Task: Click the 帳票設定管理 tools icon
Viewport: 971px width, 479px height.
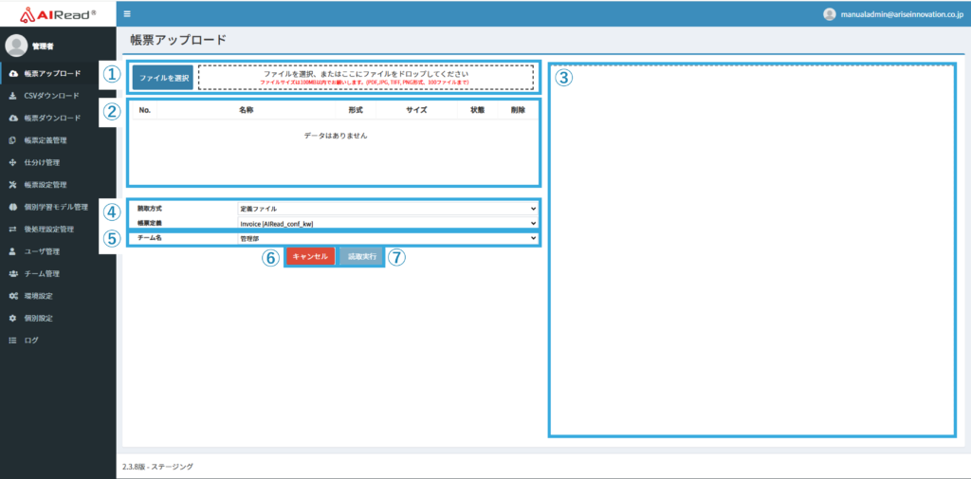Action: point(12,185)
